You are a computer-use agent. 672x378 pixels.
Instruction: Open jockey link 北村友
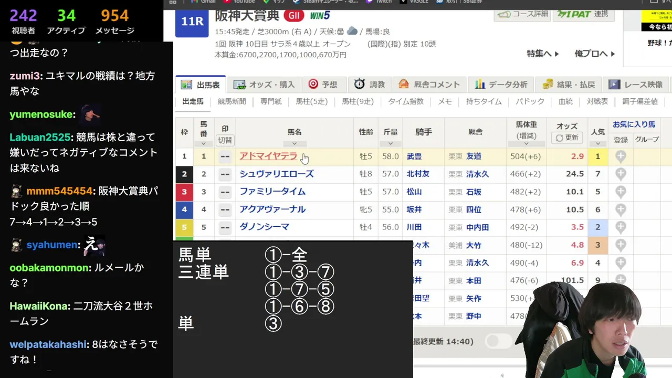pyautogui.click(x=418, y=174)
